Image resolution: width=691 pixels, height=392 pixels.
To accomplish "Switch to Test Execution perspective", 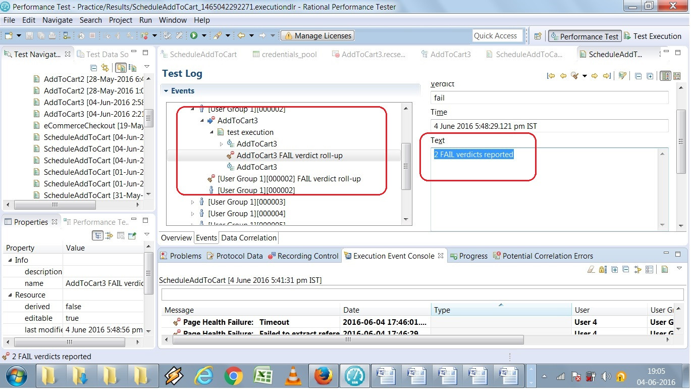I will (653, 36).
